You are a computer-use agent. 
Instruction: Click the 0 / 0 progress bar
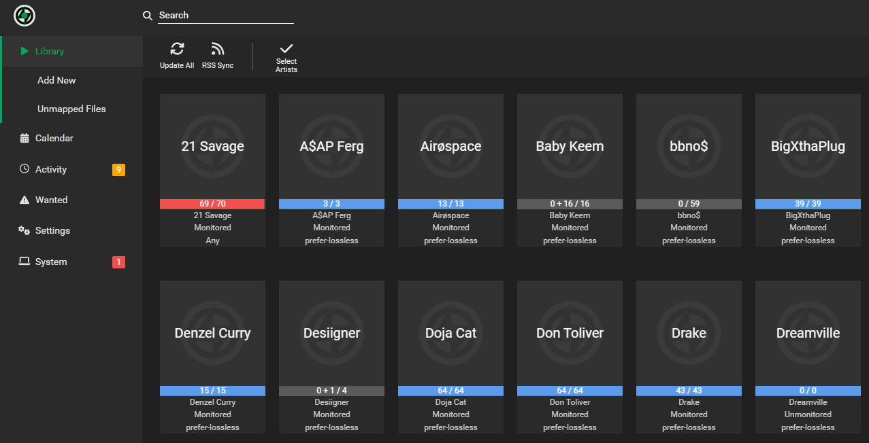pos(808,391)
